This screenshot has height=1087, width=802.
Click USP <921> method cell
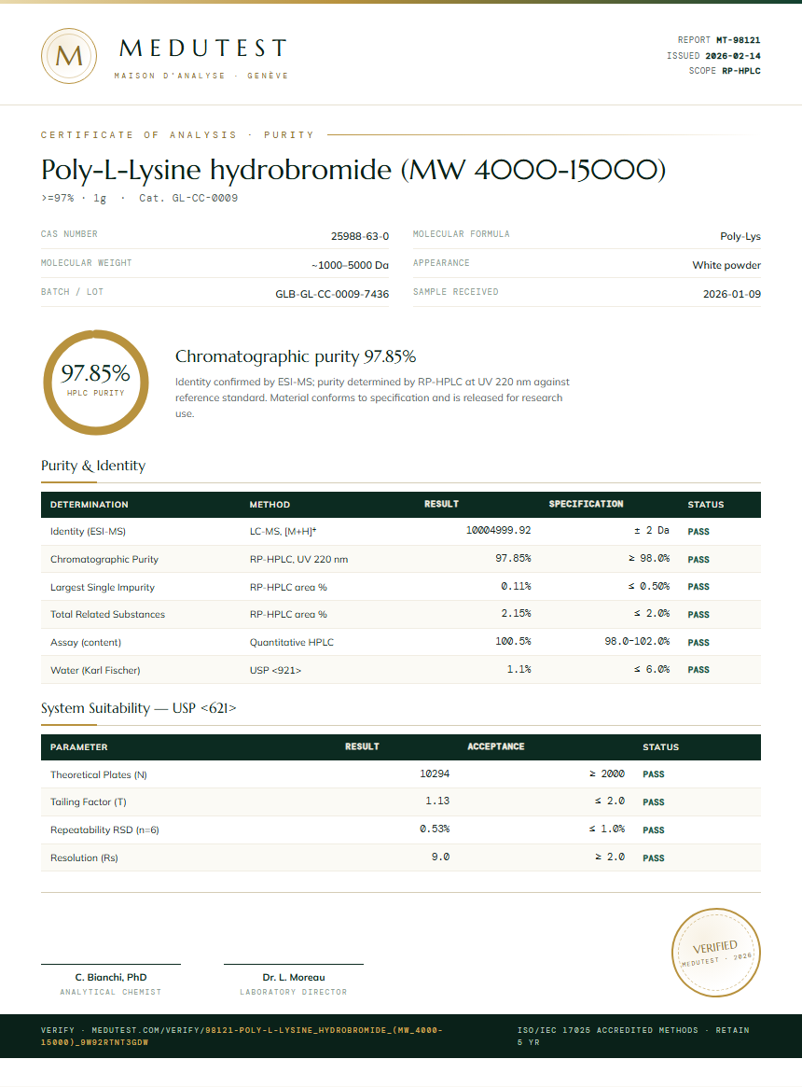[x=275, y=670]
